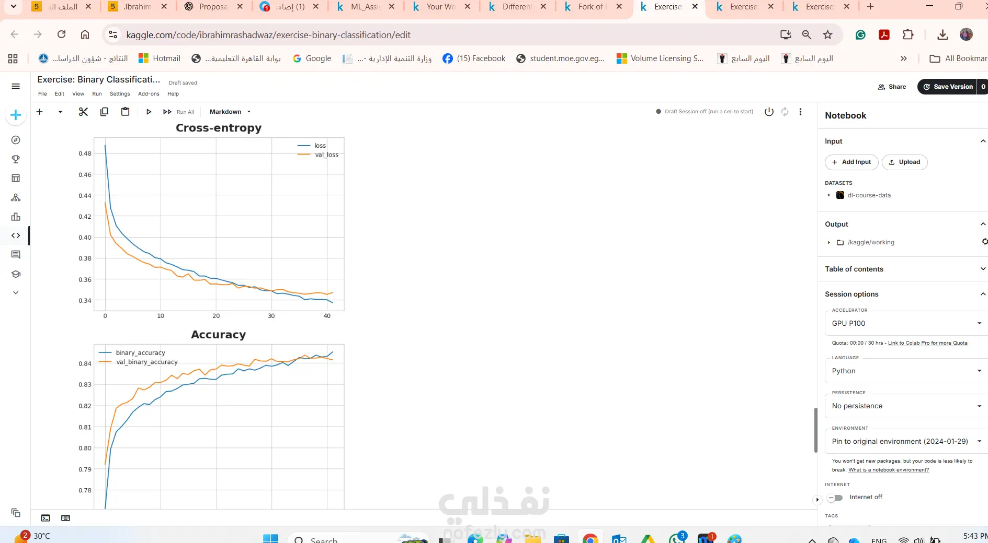The height and width of the screenshot is (543, 988).
Task: Click the browser address bar URL
Action: point(268,35)
